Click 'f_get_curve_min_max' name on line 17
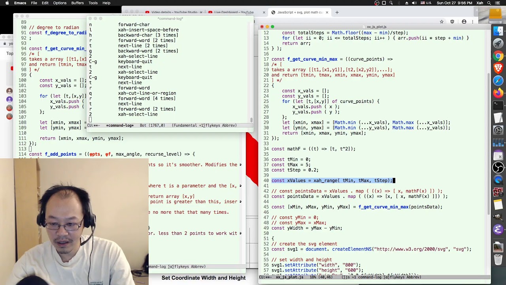Screen dimensions: 506x285 point(312,59)
